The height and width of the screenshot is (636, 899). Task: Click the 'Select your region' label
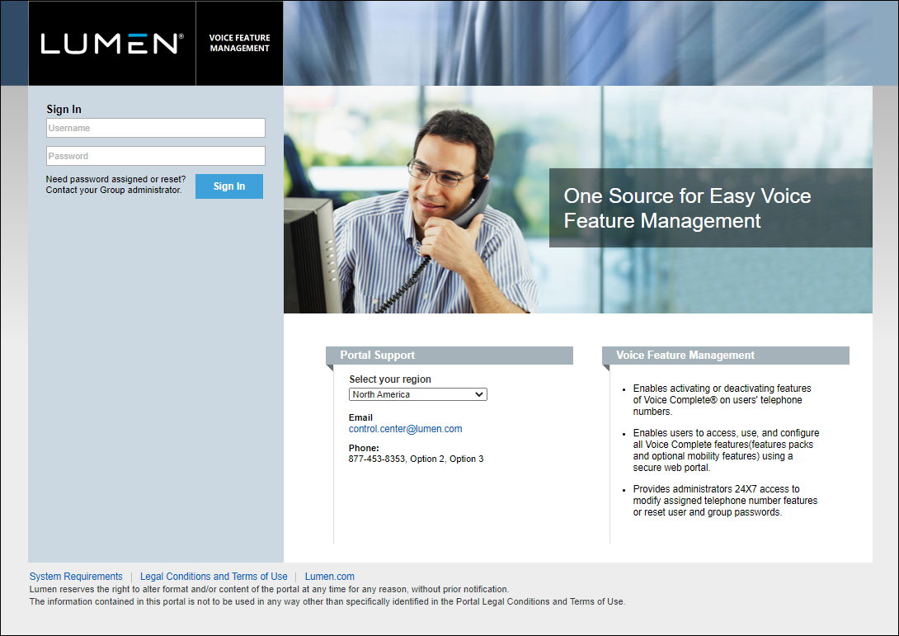pos(390,379)
